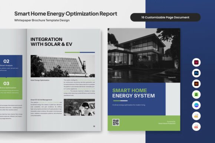Click the page number '13'
This screenshot has height=143, width=215.
[x=94, y=126]
